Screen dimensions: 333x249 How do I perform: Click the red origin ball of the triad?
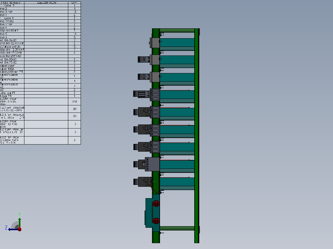coord(19,229)
